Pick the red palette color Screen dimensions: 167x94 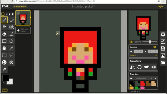pos(143,84)
